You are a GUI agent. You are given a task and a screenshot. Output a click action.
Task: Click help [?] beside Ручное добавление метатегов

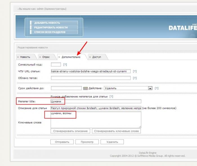click(x=111, y=96)
